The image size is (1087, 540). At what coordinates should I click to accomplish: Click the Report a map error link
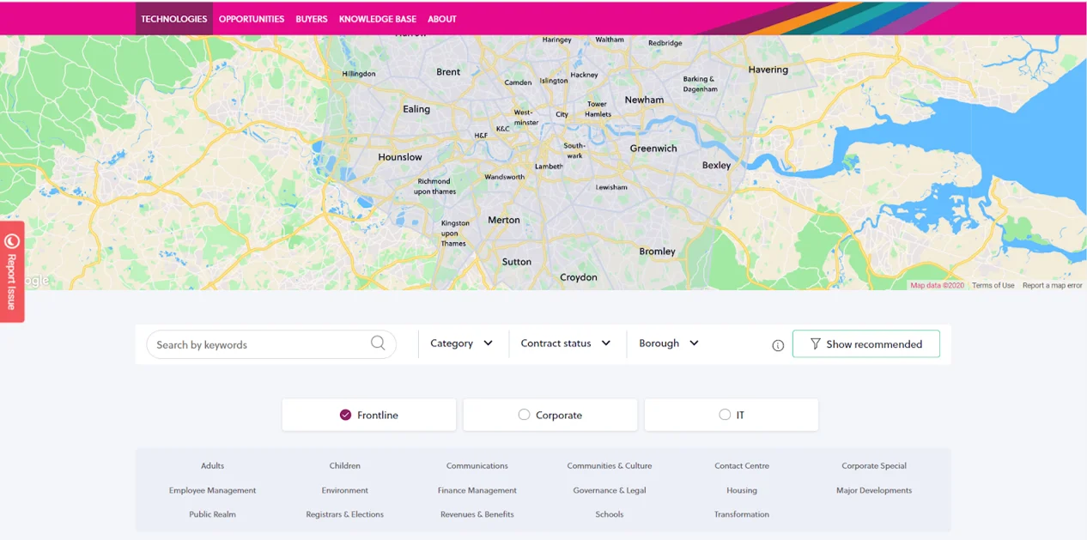pos(1052,285)
